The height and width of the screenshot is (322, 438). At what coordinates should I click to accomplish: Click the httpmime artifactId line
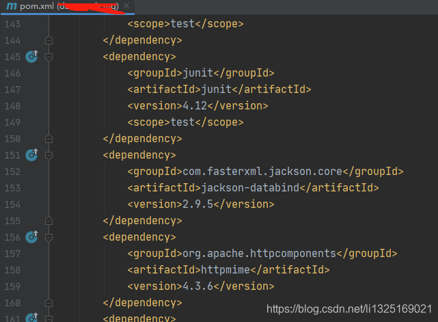click(228, 270)
